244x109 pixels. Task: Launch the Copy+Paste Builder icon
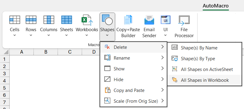pyautogui.click(x=128, y=20)
